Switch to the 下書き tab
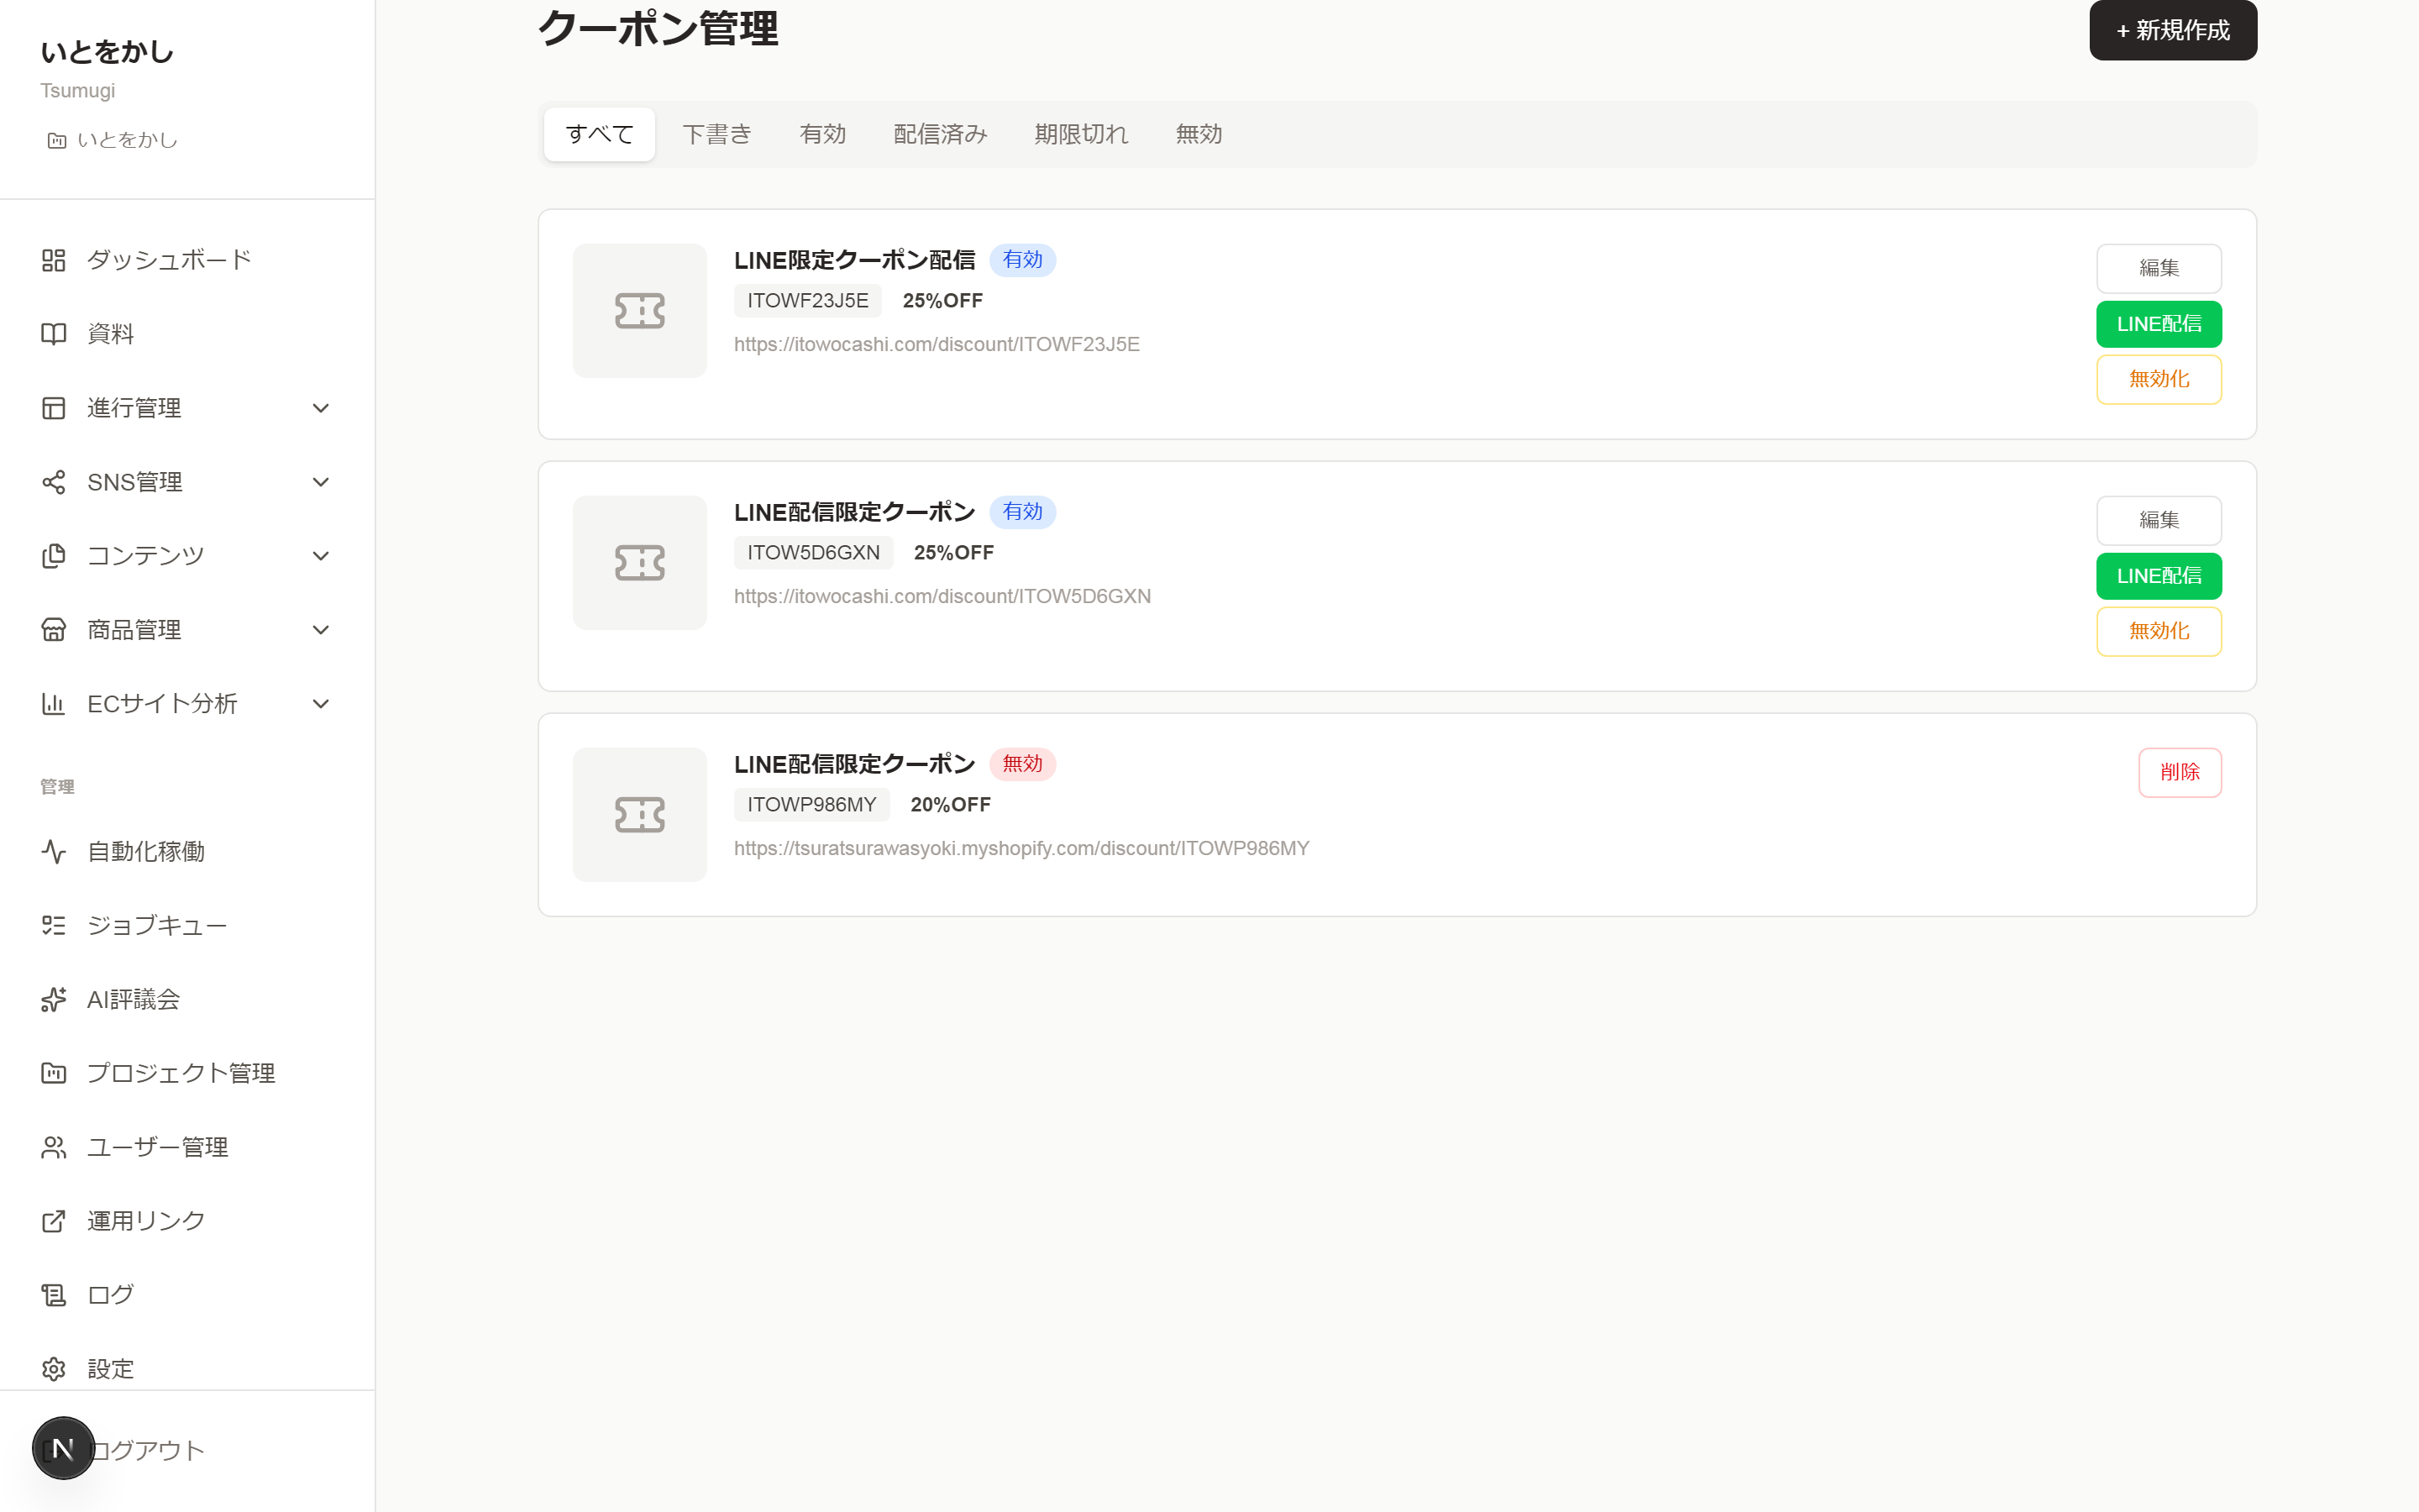 tap(716, 134)
